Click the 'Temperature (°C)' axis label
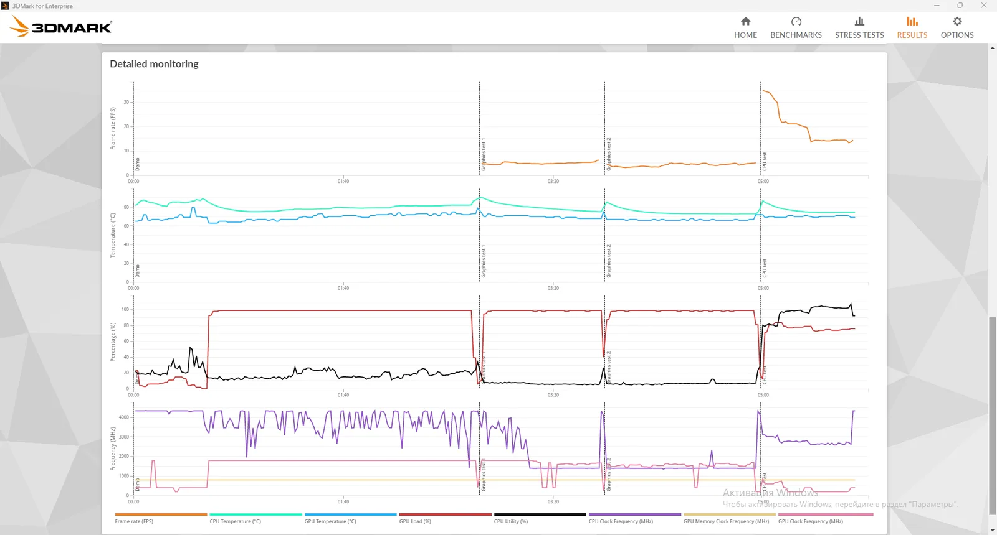The width and height of the screenshot is (997, 535). click(113, 235)
